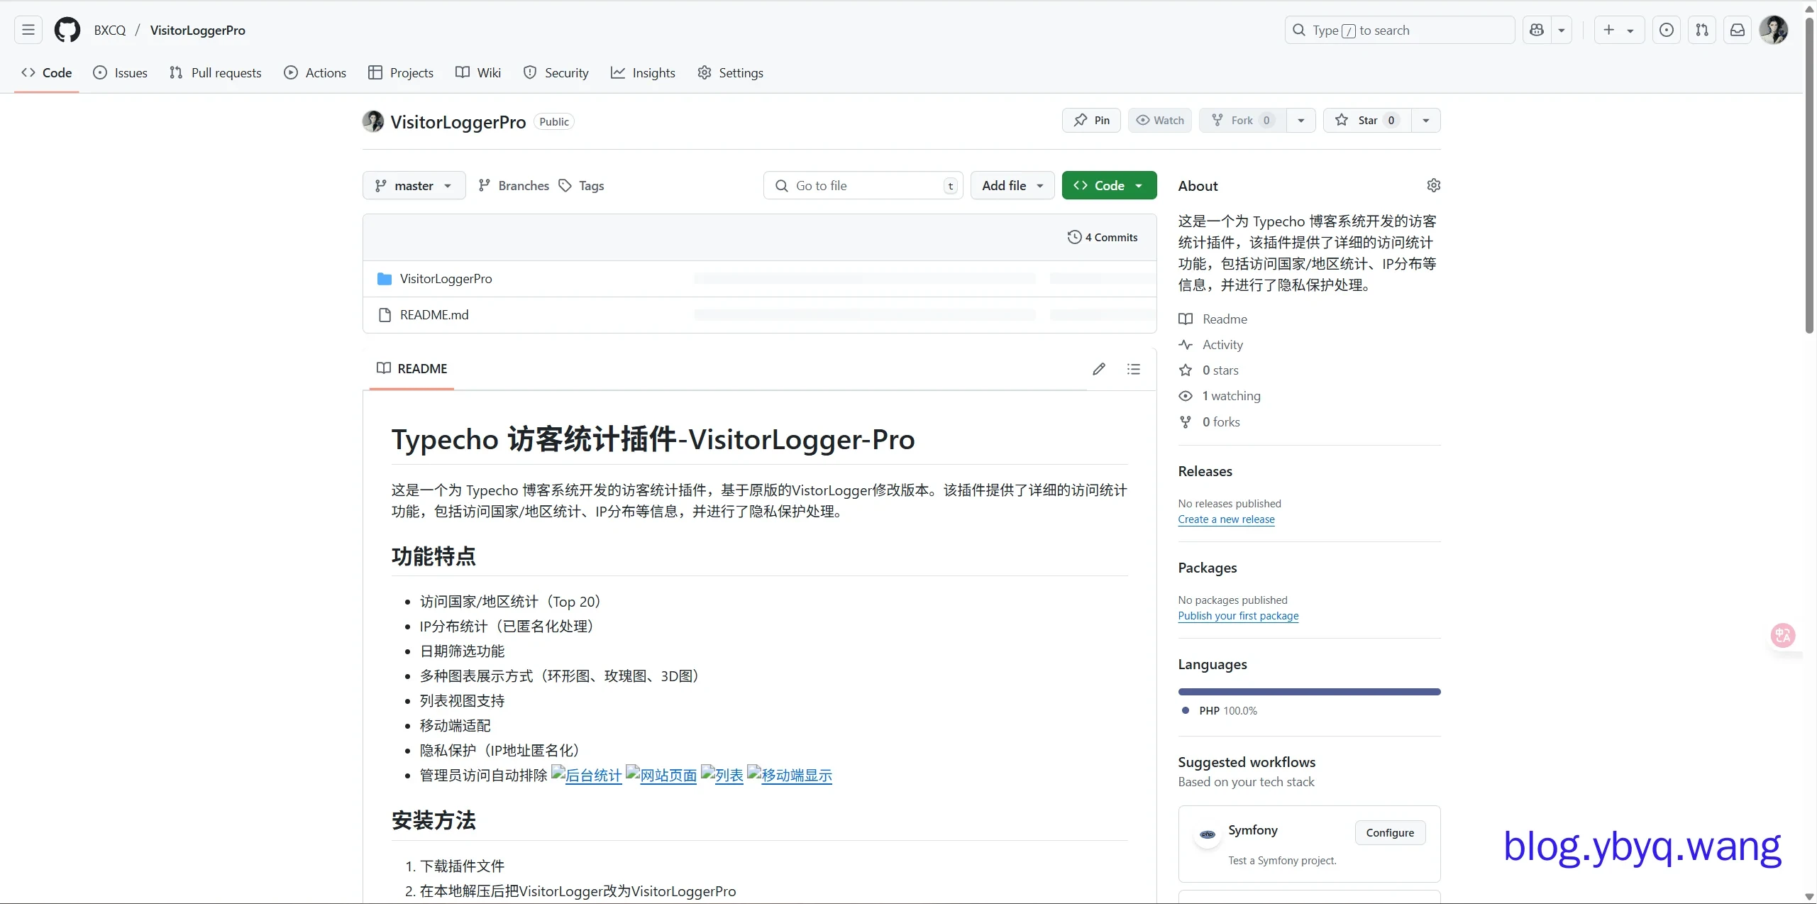Image resolution: width=1817 pixels, height=904 pixels.
Task: Go to GitHub homepage via Octocat logo
Action: tap(67, 30)
